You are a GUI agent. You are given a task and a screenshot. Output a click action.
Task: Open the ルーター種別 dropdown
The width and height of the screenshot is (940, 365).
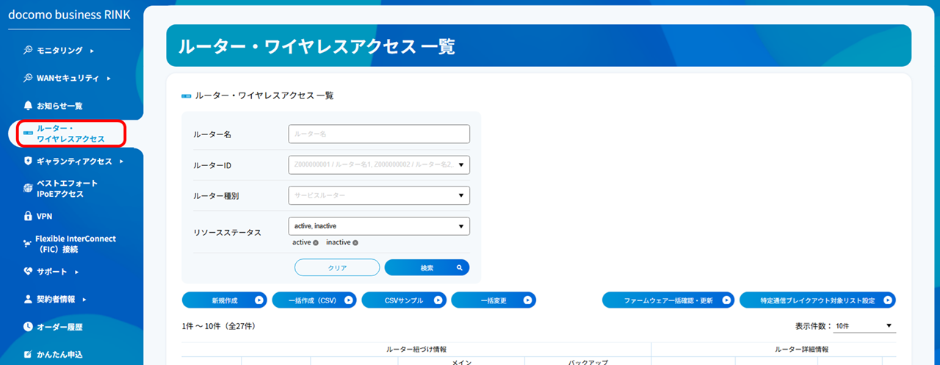[x=379, y=196]
